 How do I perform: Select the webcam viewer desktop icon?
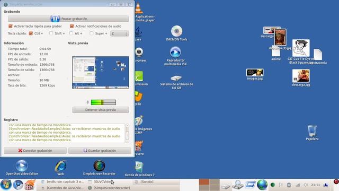(139, 53)
